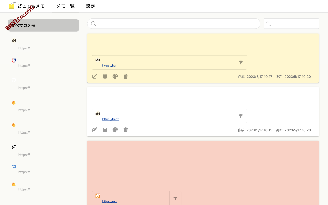Select the white circle favicon site
Screen dimensions: 328x205
44,84
